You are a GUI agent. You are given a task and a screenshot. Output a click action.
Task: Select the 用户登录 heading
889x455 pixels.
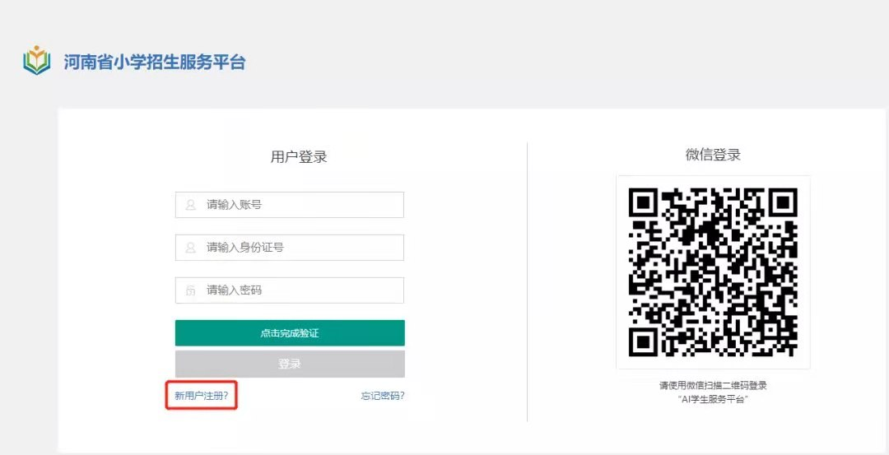click(299, 157)
